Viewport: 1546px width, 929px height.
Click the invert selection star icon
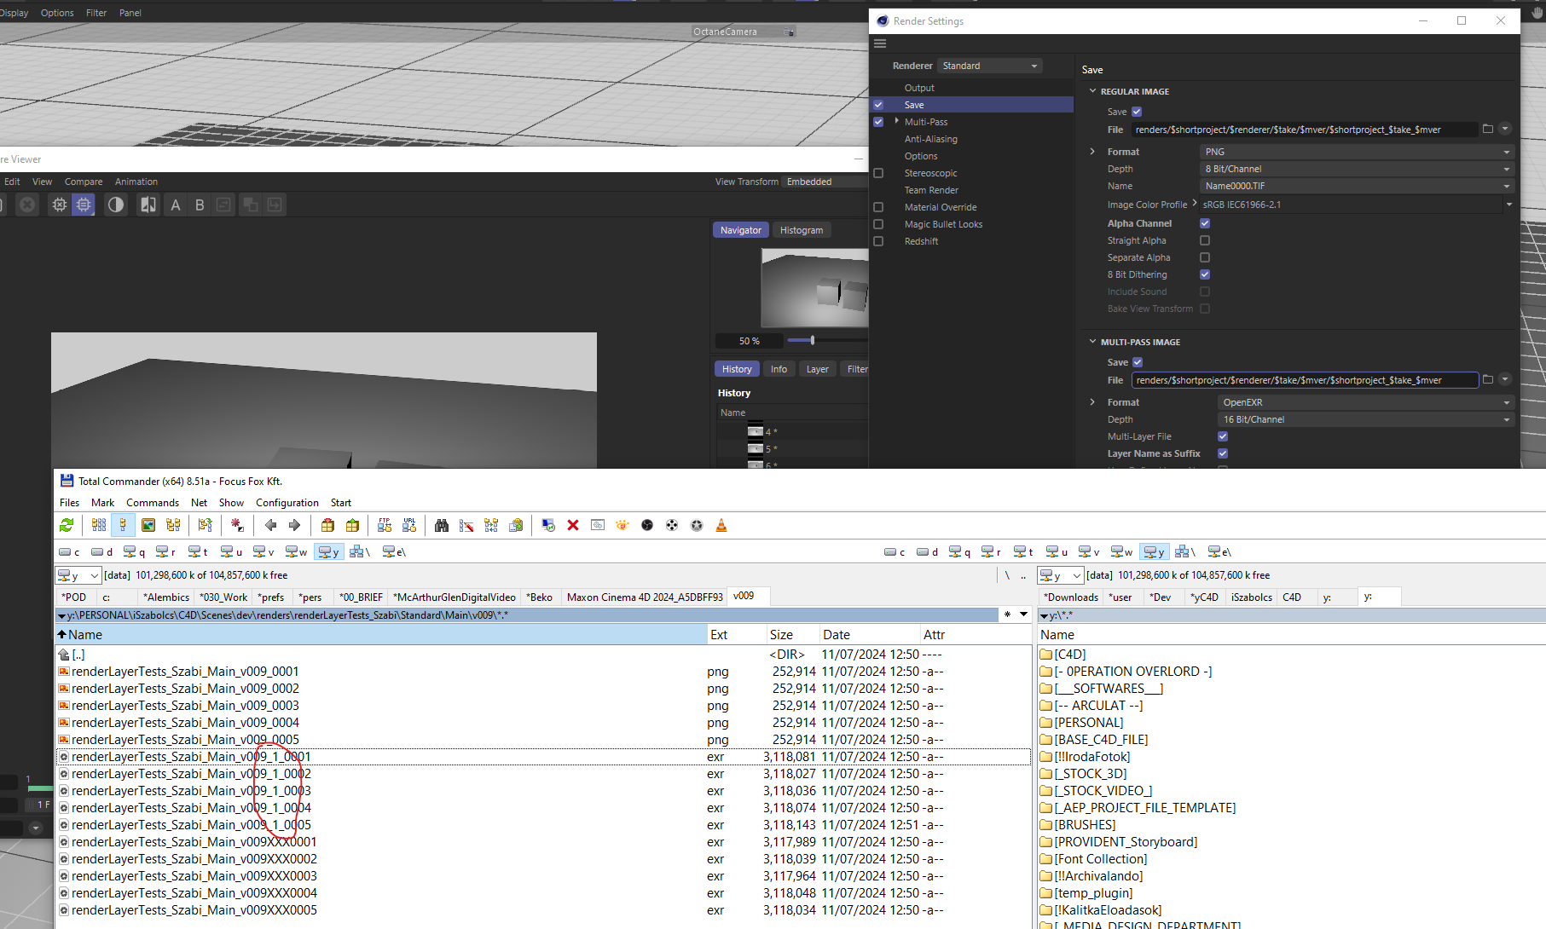(238, 525)
